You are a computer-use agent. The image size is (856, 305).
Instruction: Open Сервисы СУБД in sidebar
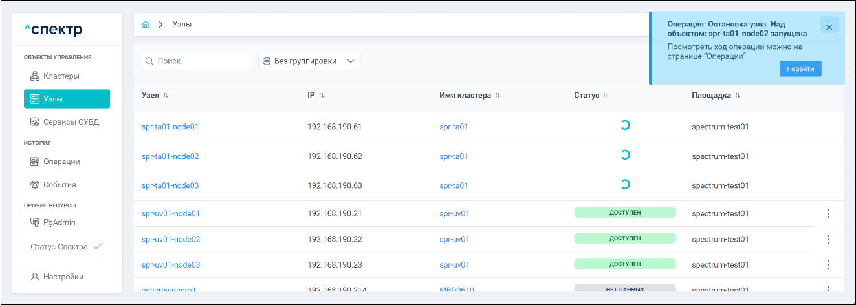(x=71, y=122)
